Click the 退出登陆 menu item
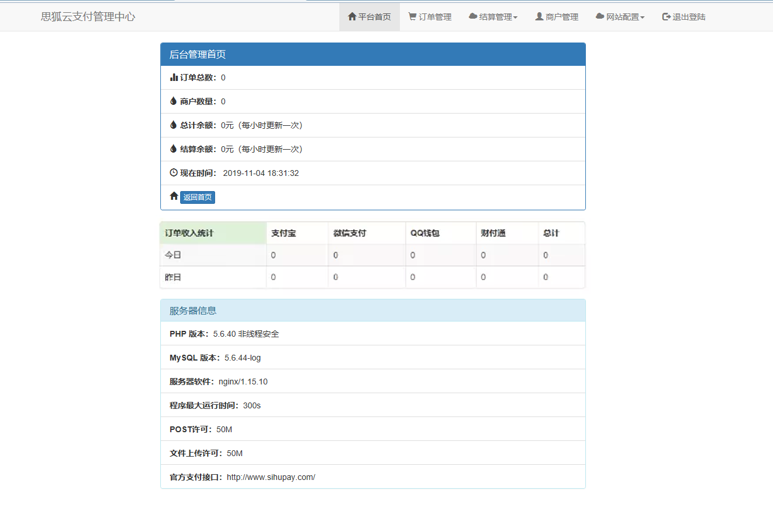This screenshot has width=773, height=512. 683,16
